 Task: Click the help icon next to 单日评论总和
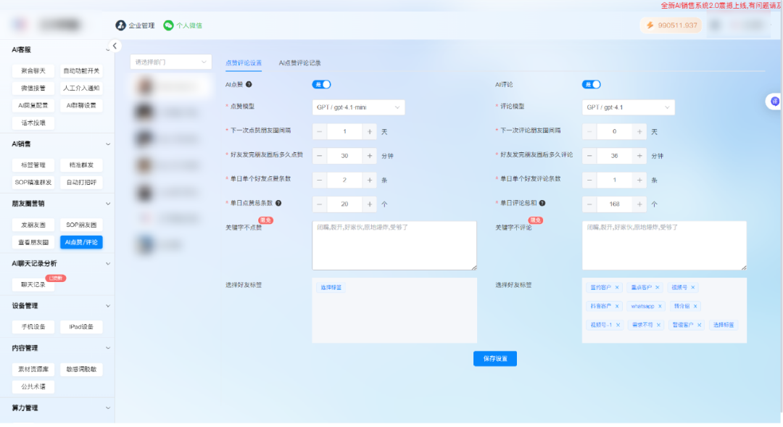[x=542, y=203]
